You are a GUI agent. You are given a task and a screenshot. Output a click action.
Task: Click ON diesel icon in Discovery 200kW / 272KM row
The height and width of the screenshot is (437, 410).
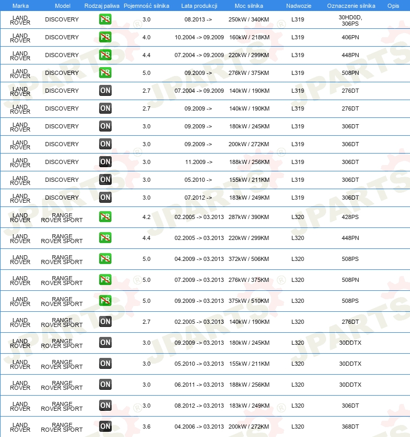point(105,144)
